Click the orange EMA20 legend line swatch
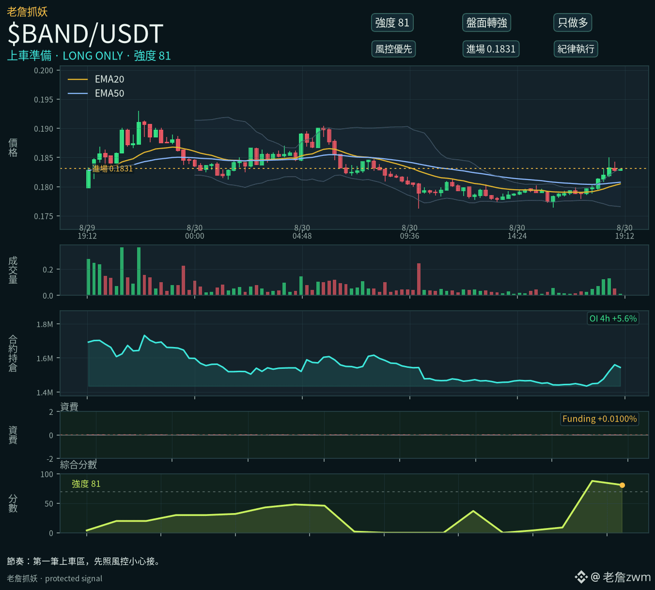This screenshot has width=655, height=590. [x=78, y=79]
